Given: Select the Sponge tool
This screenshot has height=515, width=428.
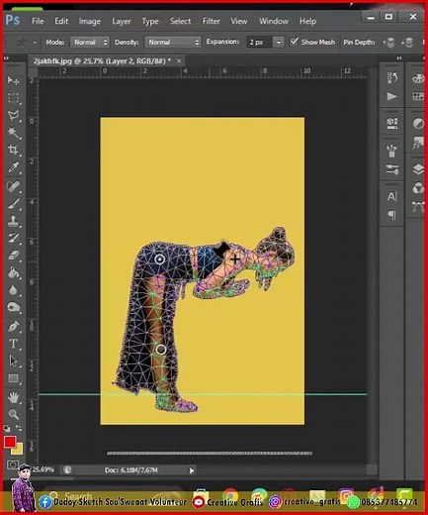Looking at the screenshot, I should point(13,307).
